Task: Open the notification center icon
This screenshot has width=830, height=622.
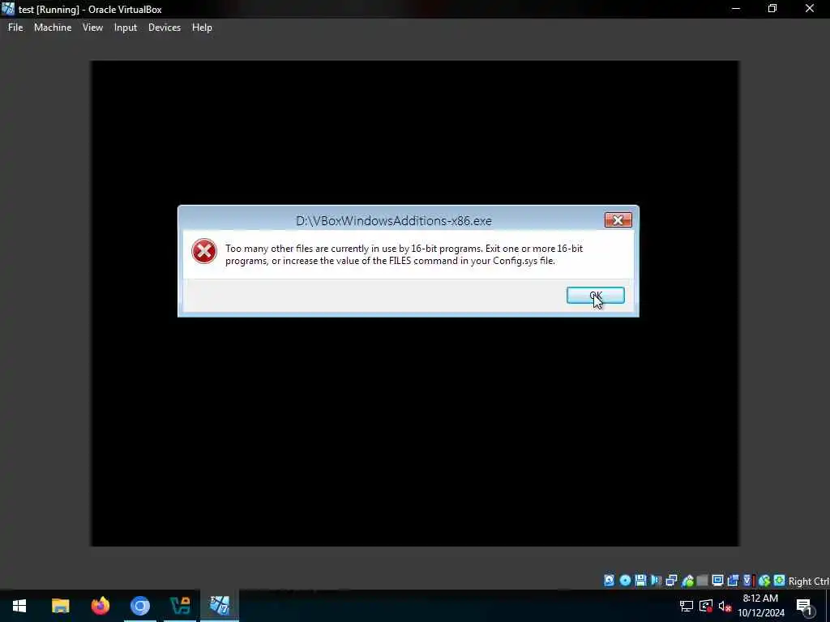Action: [805, 607]
